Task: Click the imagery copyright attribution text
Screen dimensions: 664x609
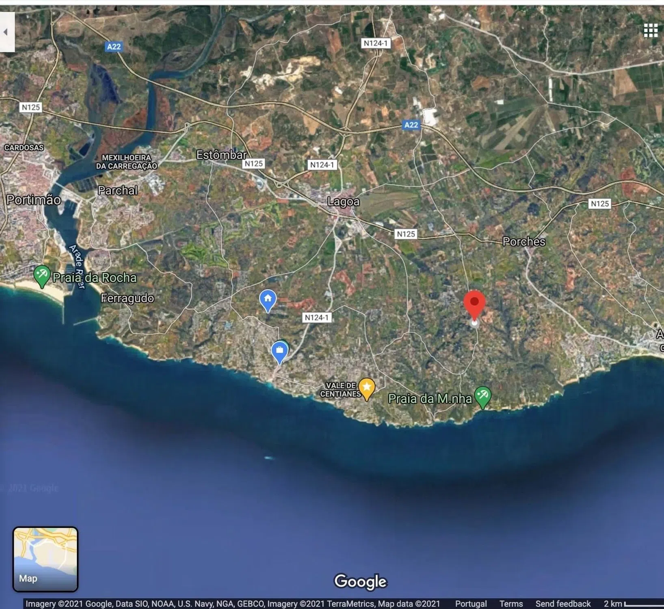Action: click(233, 604)
